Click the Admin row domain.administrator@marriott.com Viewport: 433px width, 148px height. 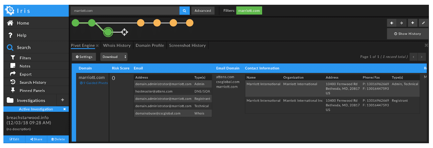click(163, 84)
